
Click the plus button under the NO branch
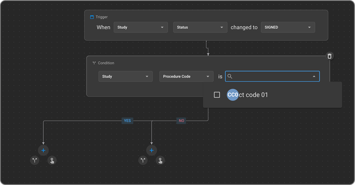click(151, 150)
